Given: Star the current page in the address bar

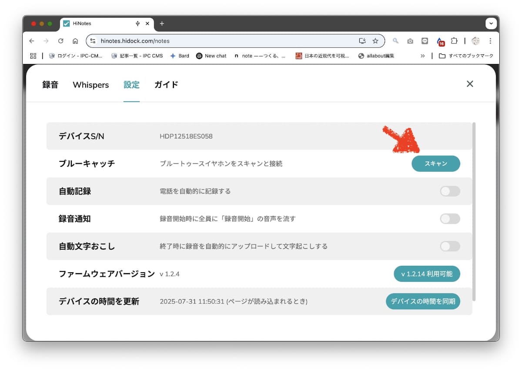Looking at the screenshot, I should point(375,40).
